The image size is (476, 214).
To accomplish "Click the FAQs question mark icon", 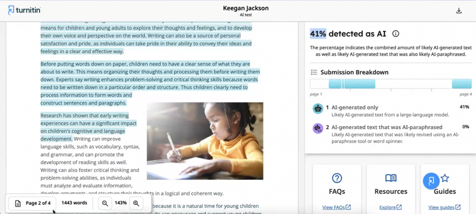I will [337, 178].
